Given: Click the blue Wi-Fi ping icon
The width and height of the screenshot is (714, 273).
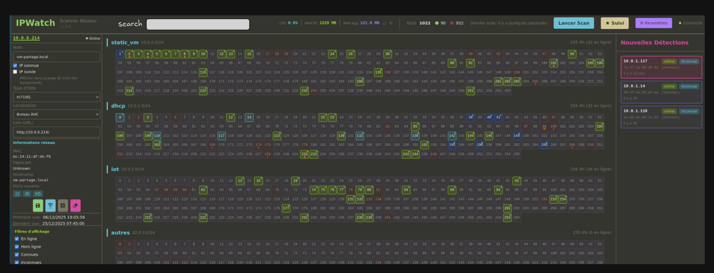Looking at the screenshot, I should coord(50,205).
